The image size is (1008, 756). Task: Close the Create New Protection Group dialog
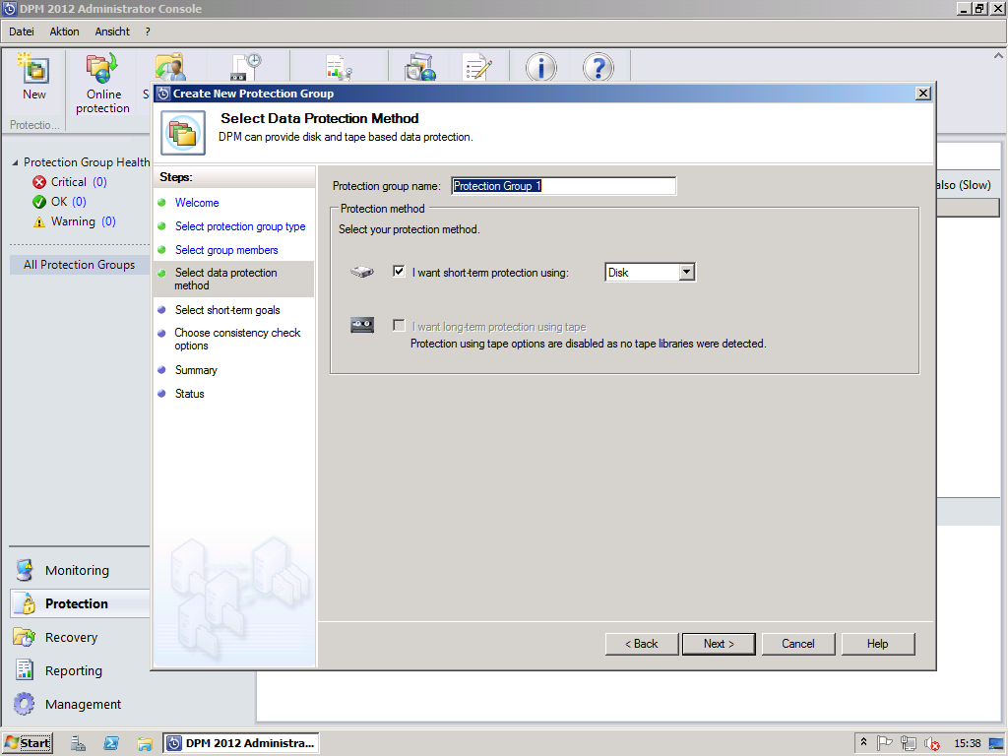[x=923, y=94]
